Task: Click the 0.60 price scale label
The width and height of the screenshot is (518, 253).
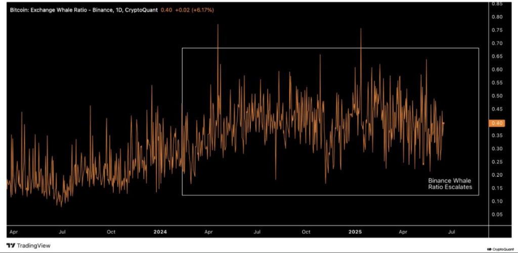Action: (x=496, y=70)
